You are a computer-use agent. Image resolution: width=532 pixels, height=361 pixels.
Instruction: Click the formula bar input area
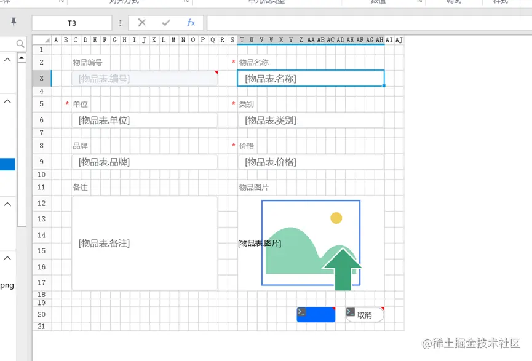369,23
